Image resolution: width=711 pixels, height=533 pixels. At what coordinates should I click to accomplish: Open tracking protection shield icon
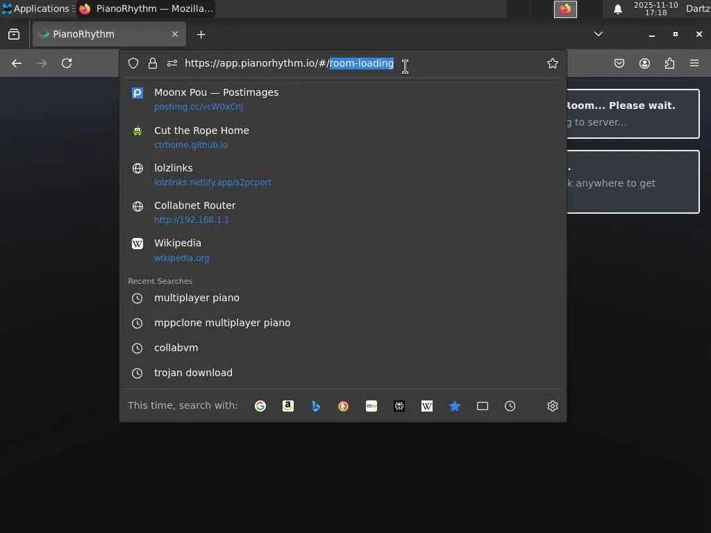click(133, 63)
